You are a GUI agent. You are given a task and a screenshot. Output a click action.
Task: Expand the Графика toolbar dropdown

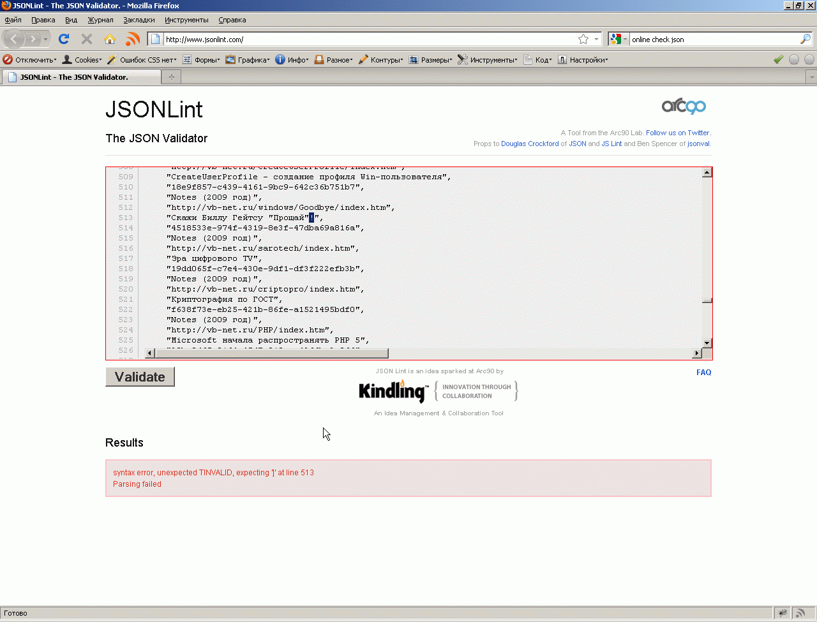tap(248, 60)
